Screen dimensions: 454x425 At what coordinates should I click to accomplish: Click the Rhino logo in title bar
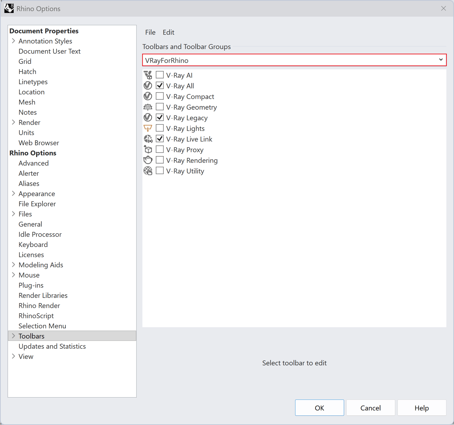[9, 8]
